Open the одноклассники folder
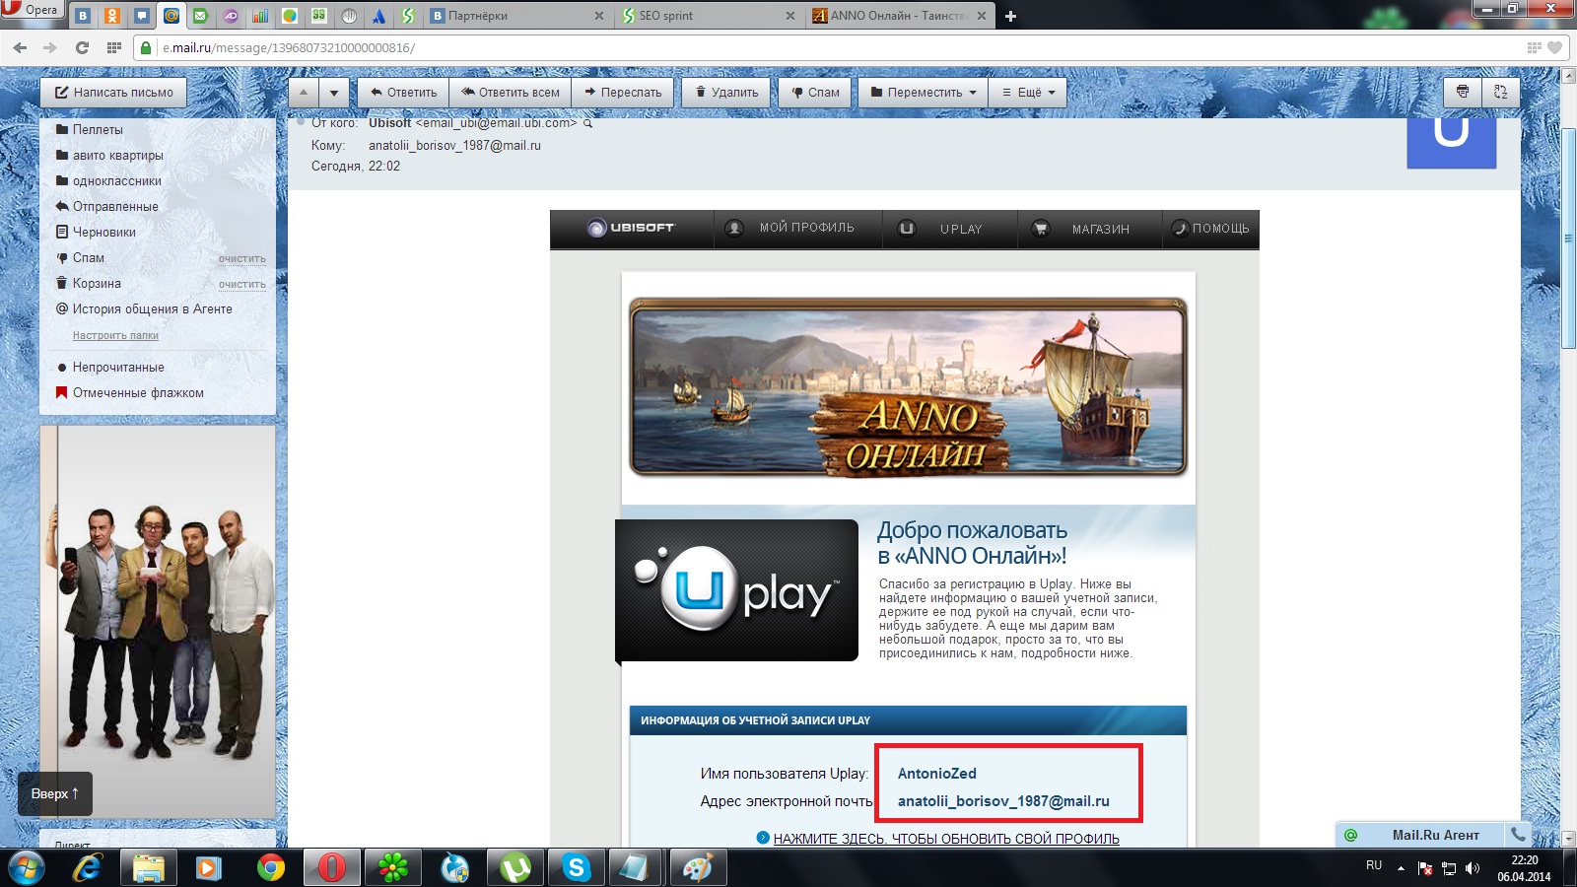Screen dimensions: 1577x887 tap(116, 181)
